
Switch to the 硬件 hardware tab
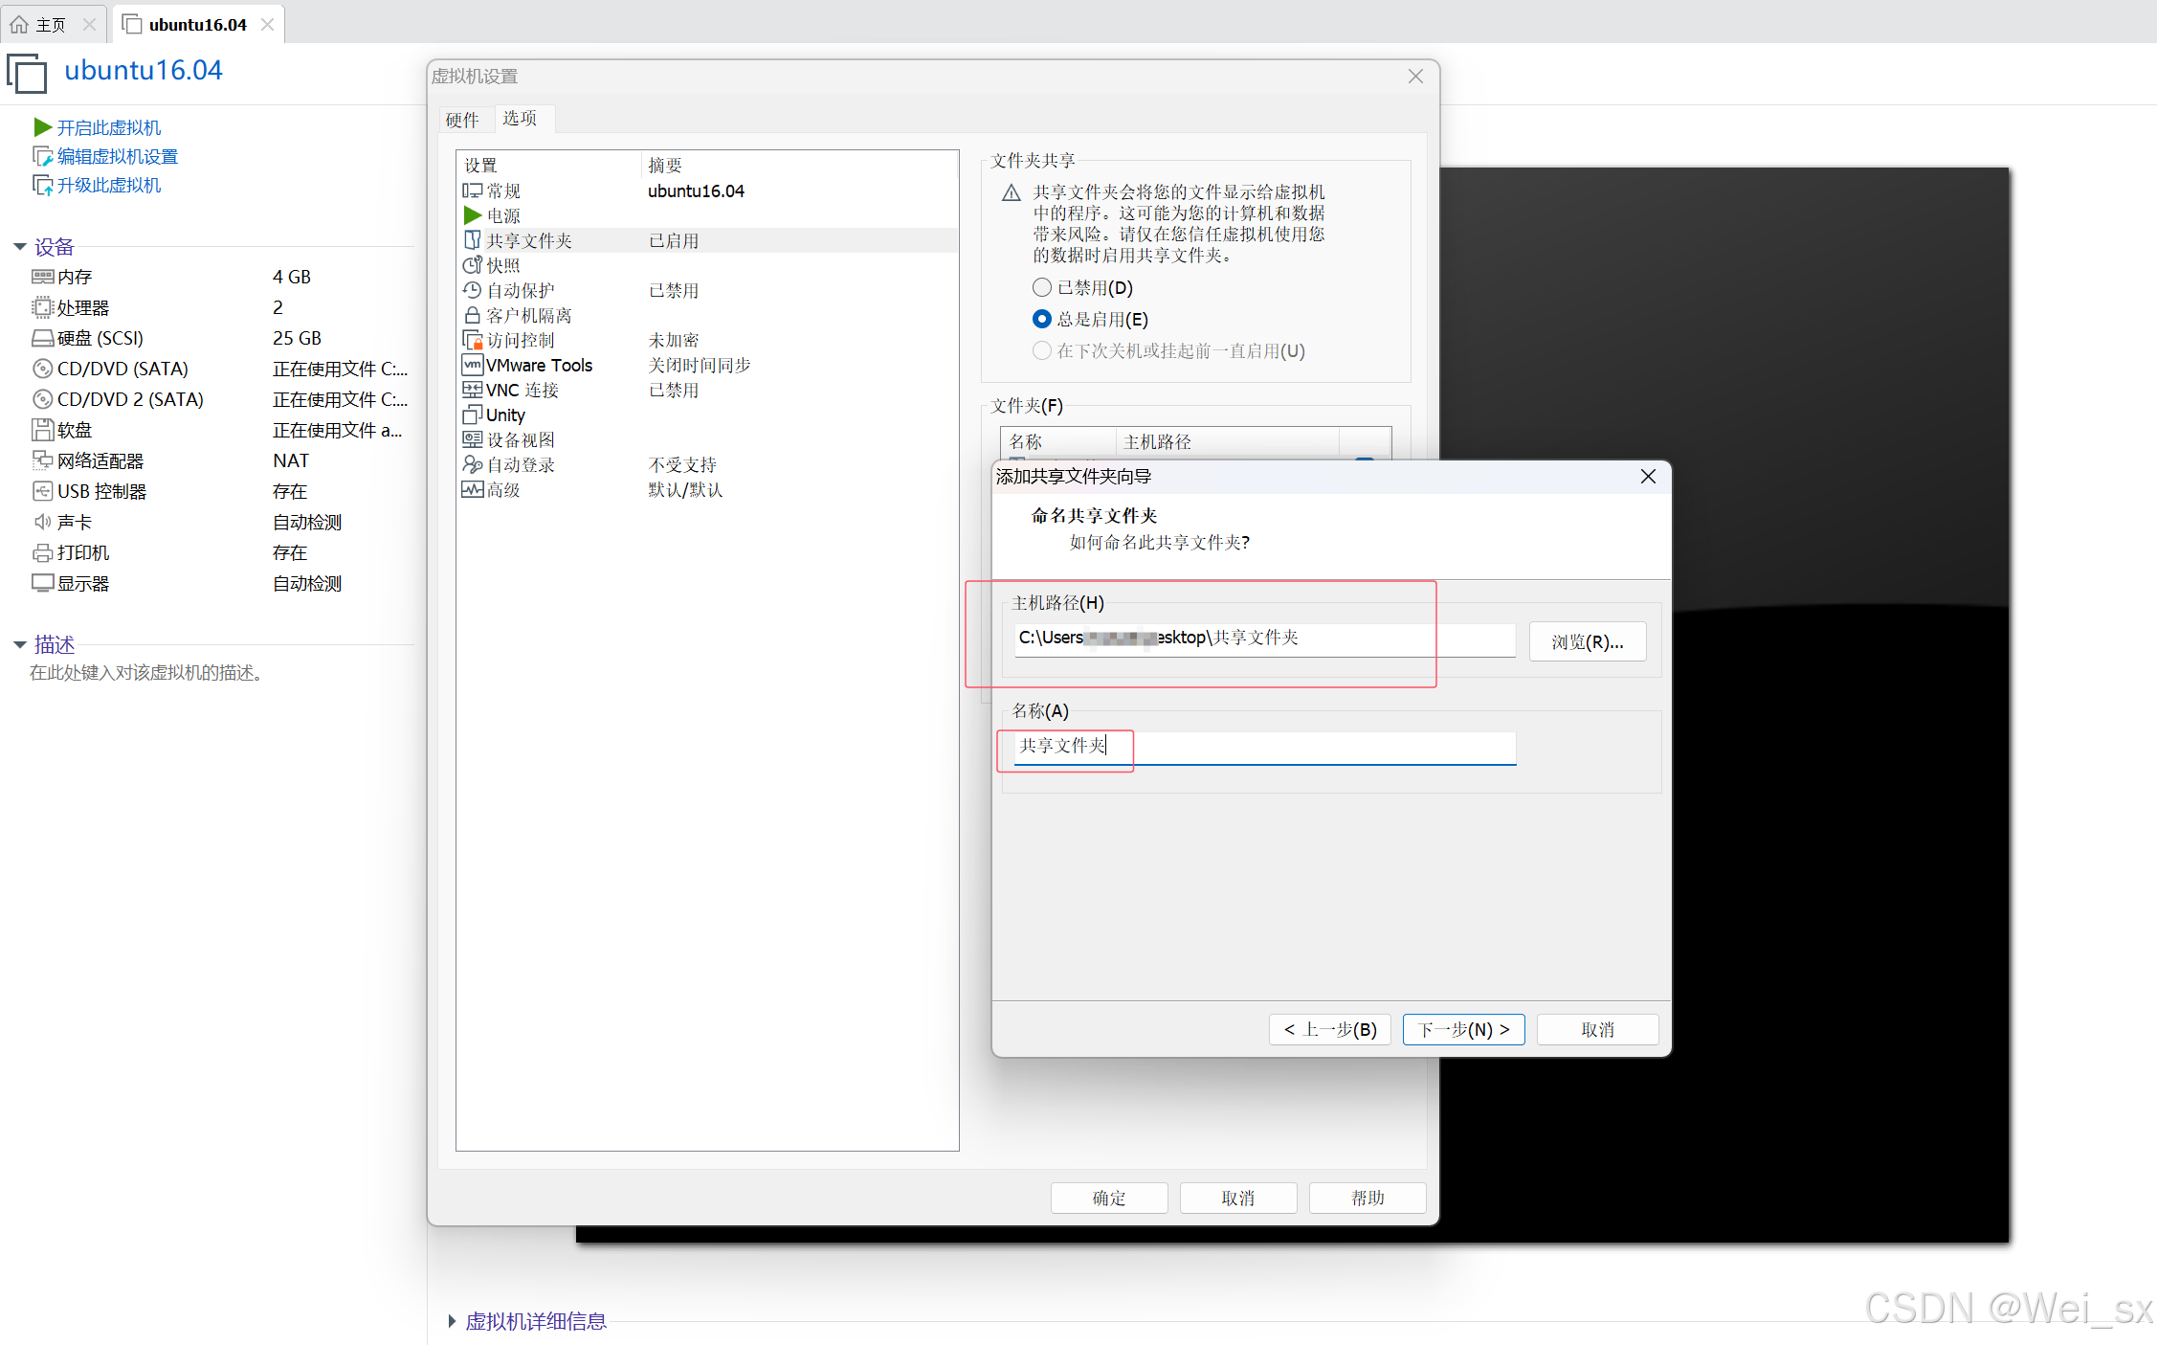click(x=462, y=120)
